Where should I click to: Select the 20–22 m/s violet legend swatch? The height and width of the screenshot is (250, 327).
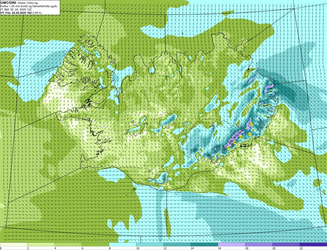tap(286, 244)
